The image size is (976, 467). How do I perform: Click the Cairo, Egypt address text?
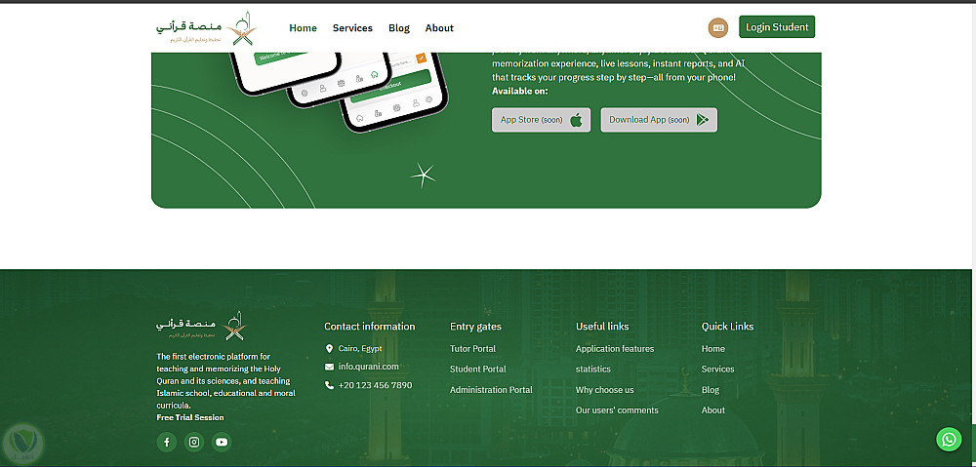point(360,349)
